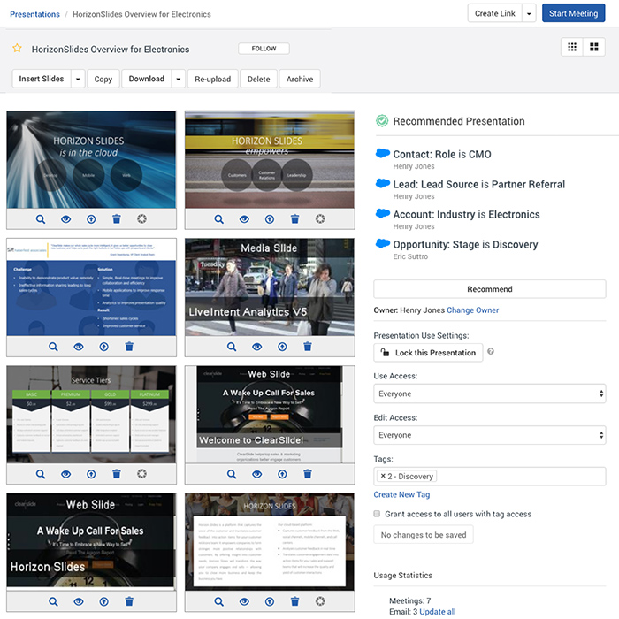
Task: Magnify the 'Welcome to ClearSlide!' web slide
Action: [232, 474]
